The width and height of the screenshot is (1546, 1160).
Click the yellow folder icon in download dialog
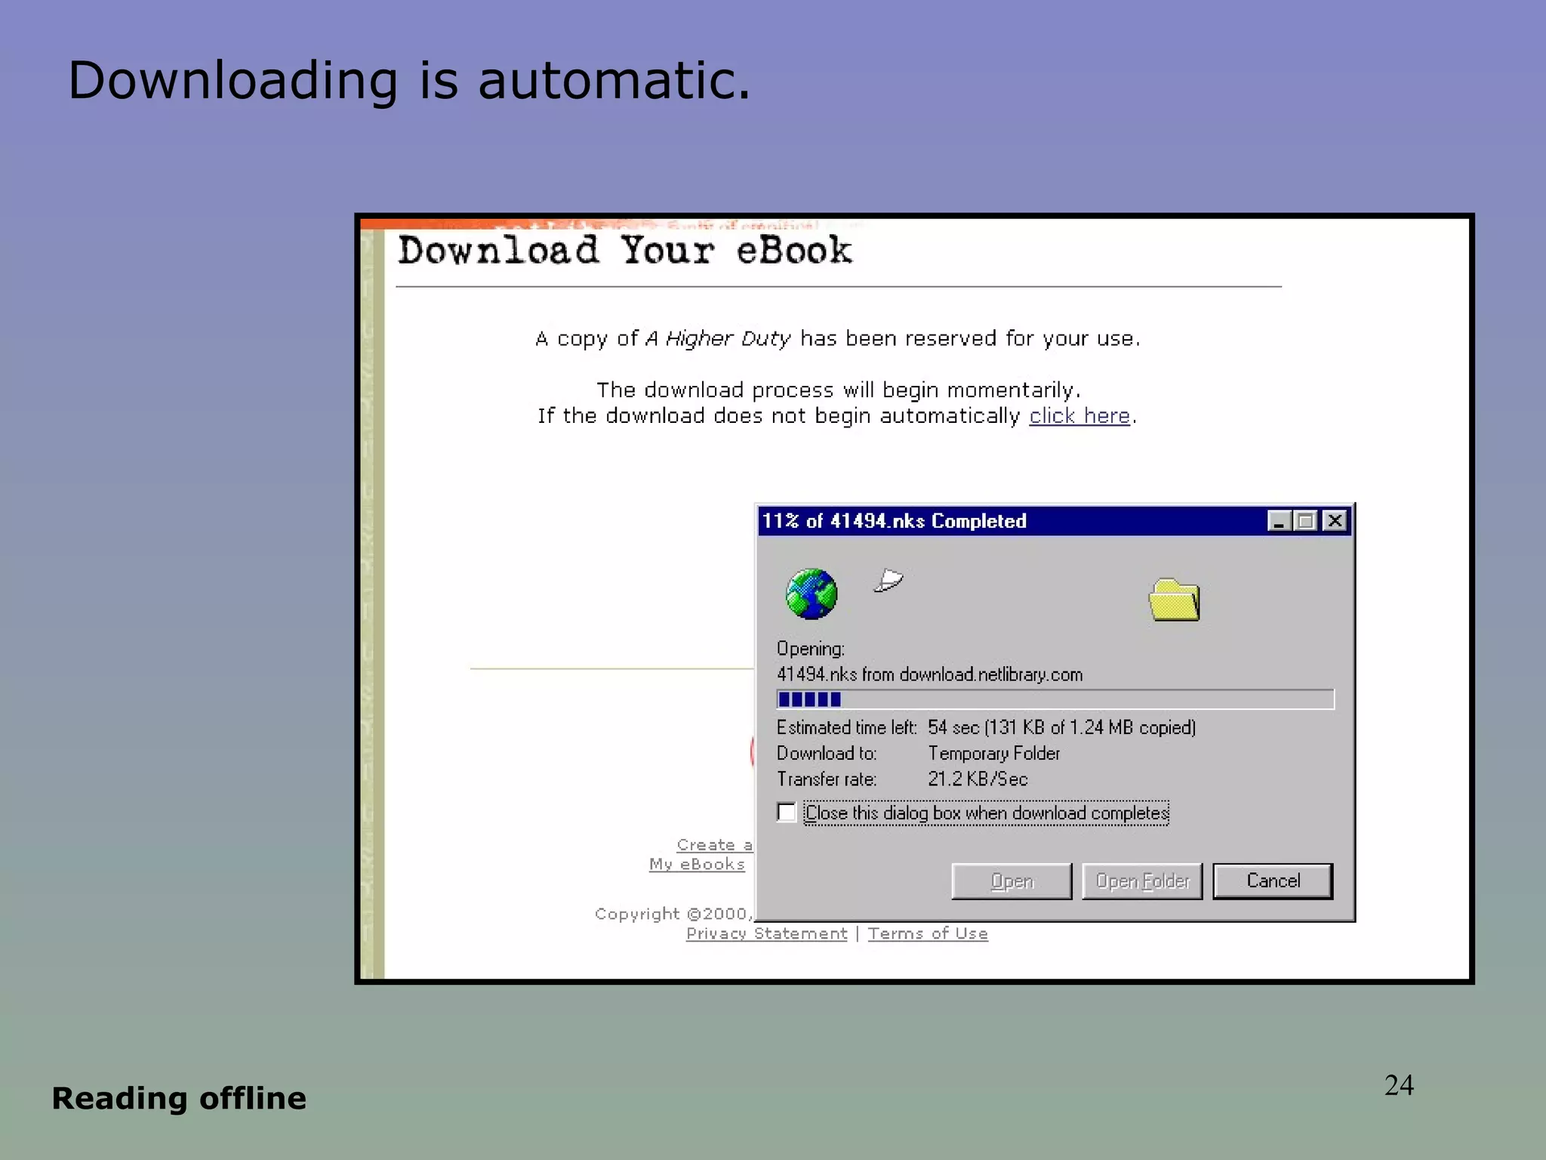(x=1175, y=600)
